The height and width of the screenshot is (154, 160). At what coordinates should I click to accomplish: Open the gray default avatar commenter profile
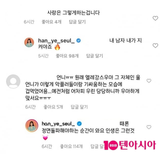(13, 81)
